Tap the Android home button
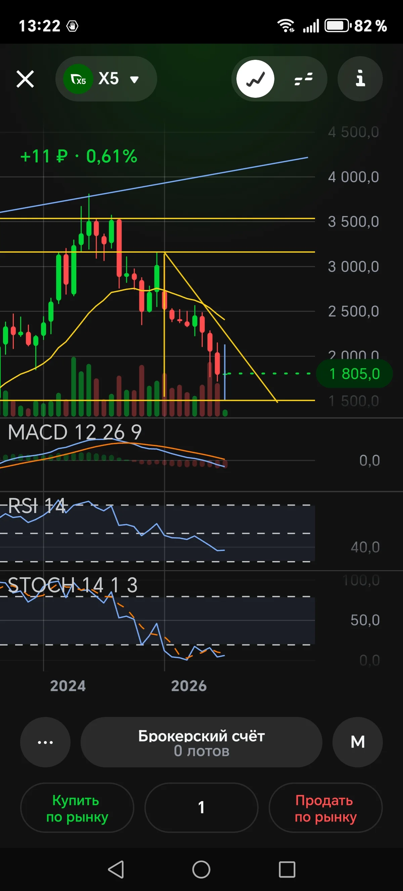 pos(201,869)
